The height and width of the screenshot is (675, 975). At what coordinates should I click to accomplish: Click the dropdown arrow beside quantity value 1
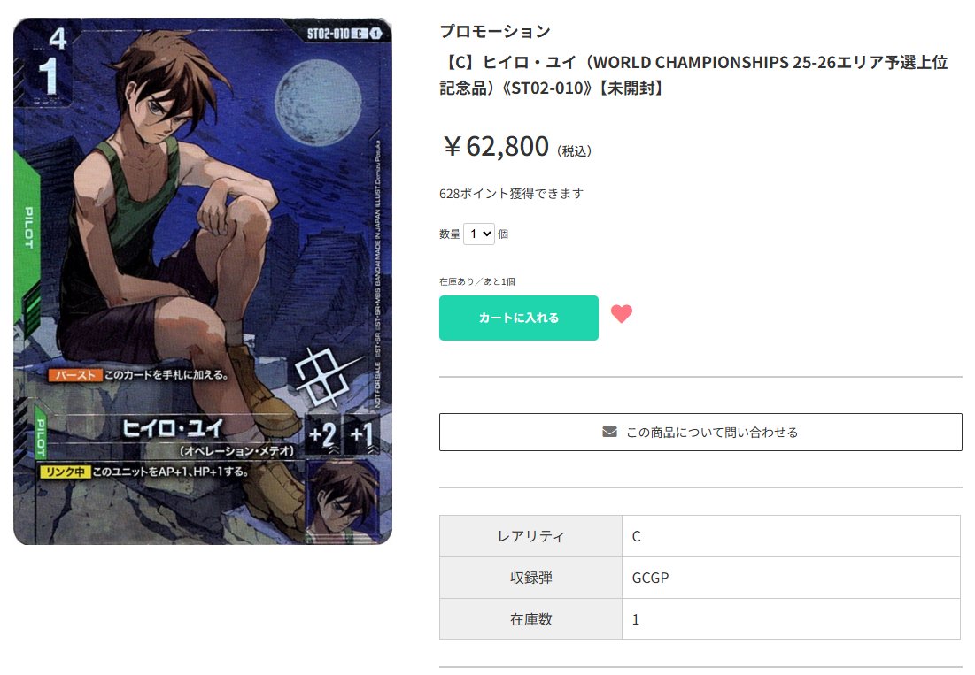pos(485,234)
